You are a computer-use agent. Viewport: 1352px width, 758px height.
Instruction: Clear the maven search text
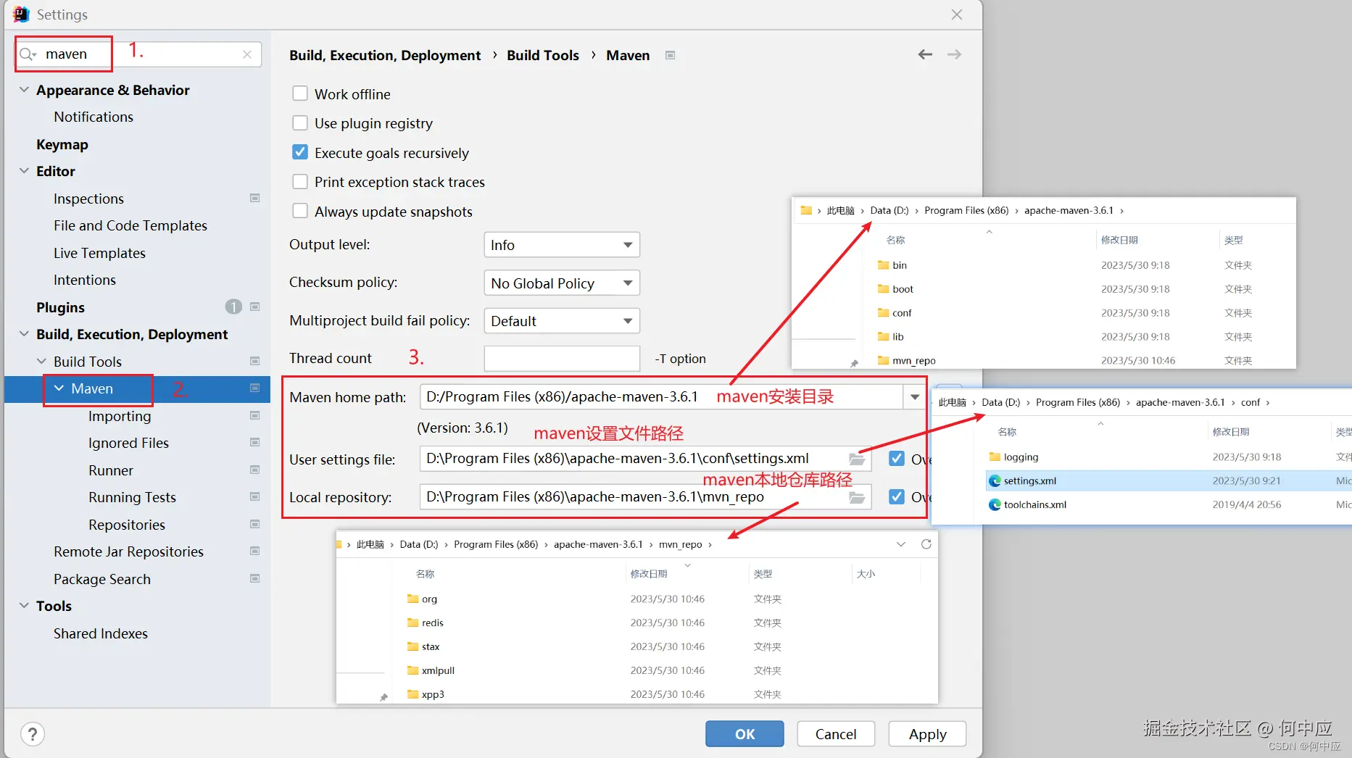(x=247, y=54)
